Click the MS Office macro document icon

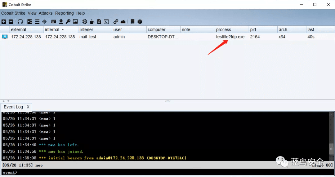(99, 22)
